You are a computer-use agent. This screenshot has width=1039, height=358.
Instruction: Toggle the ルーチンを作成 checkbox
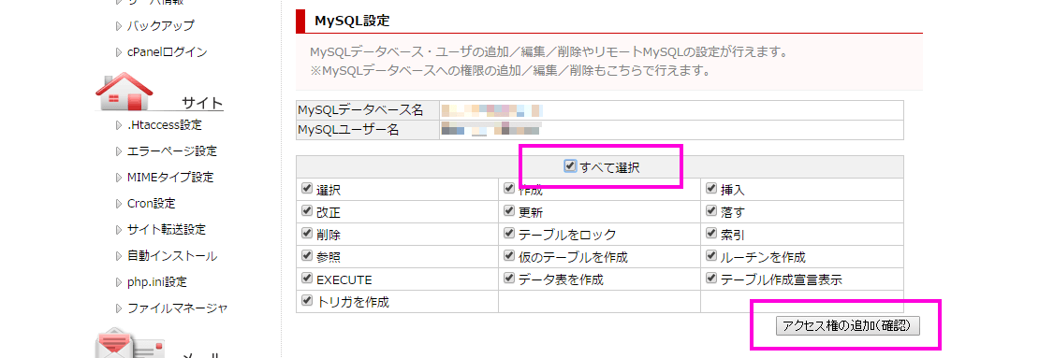pos(711,256)
